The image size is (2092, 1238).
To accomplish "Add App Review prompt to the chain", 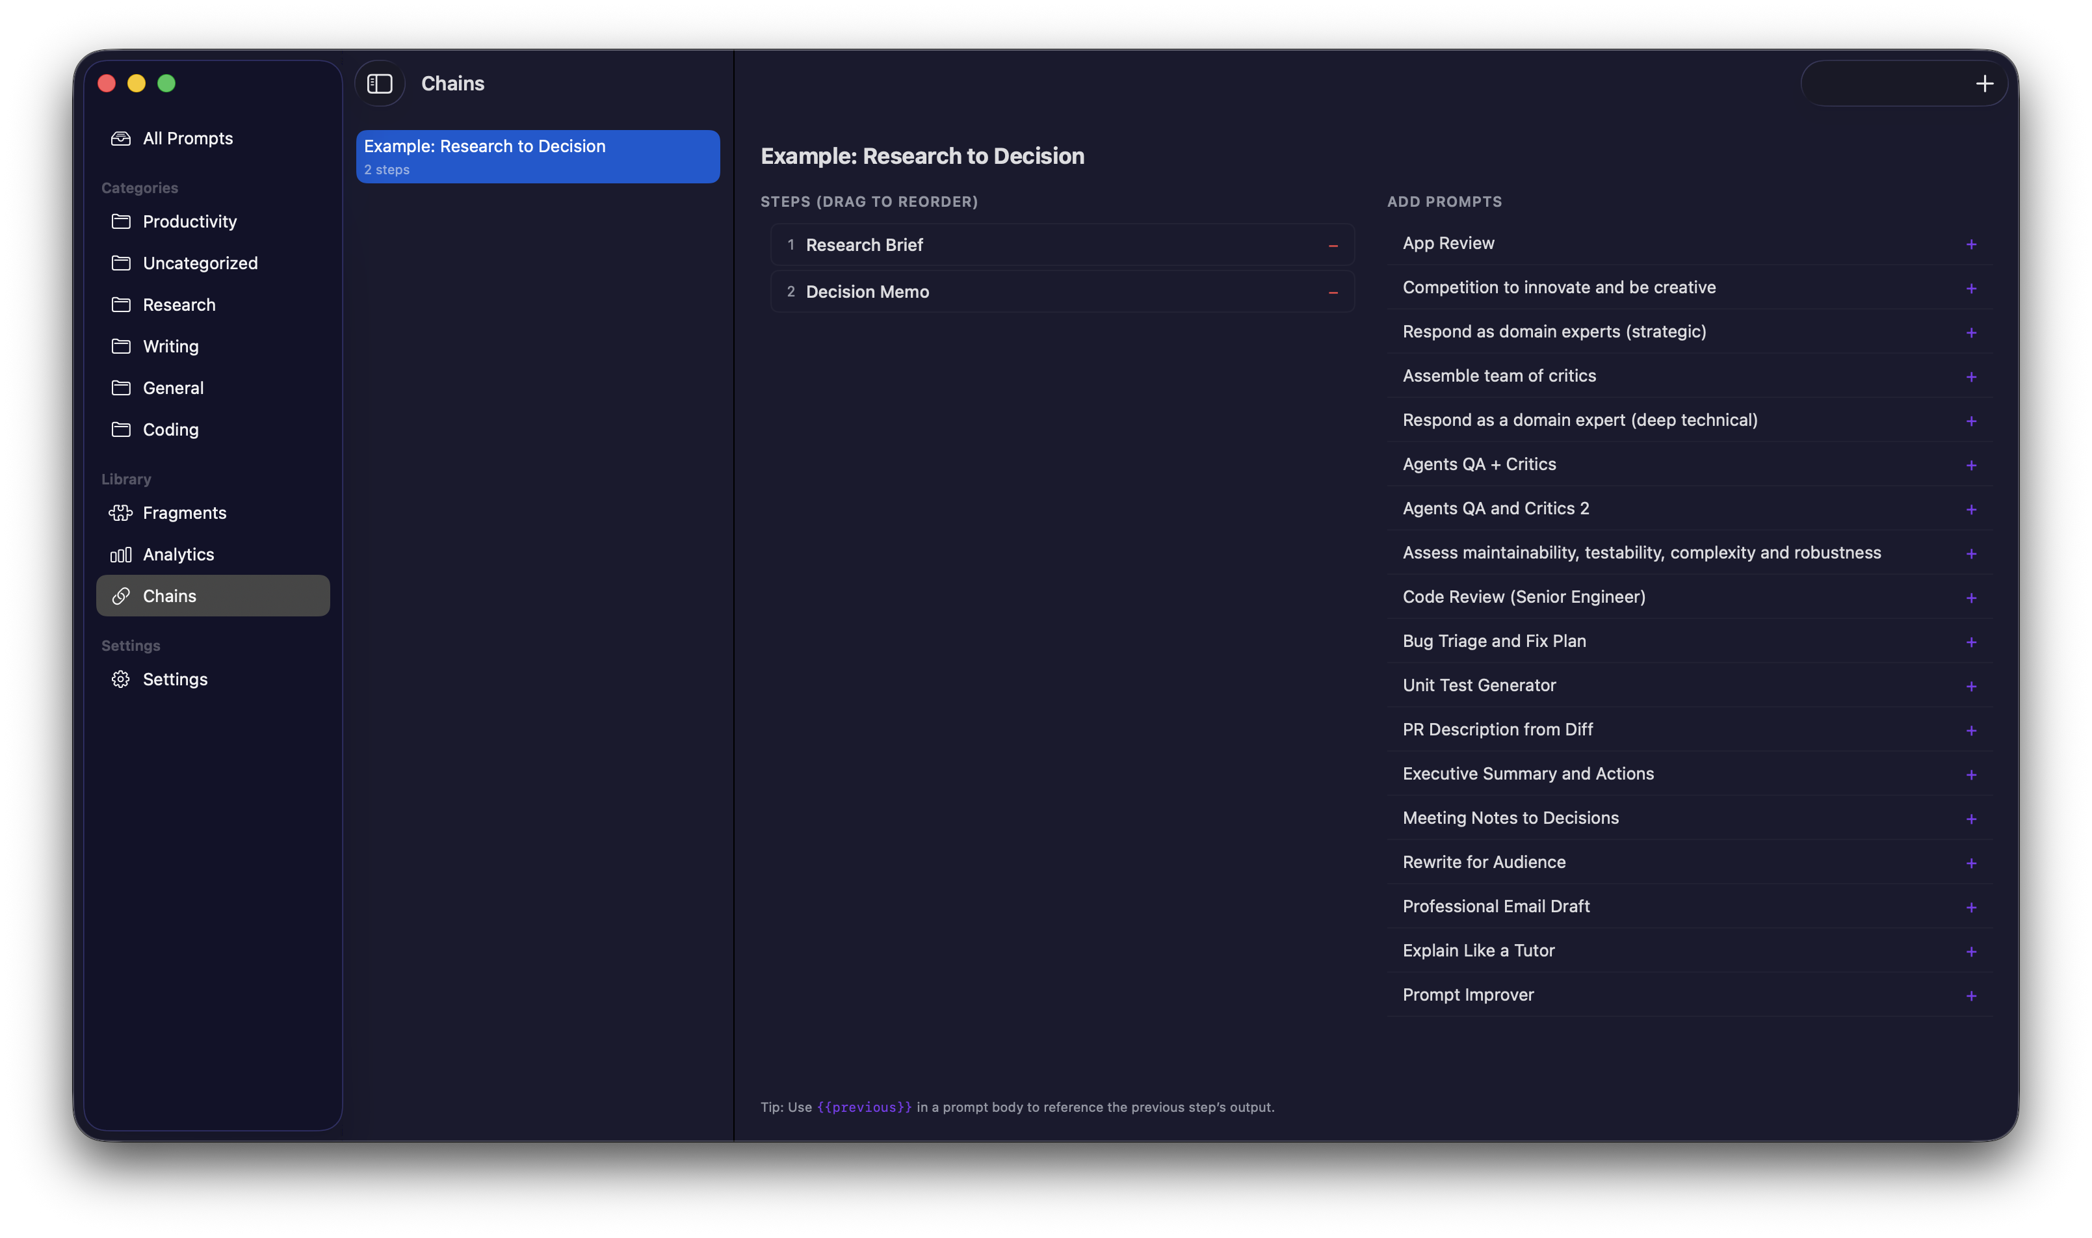I will pyautogui.click(x=1970, y=244).
